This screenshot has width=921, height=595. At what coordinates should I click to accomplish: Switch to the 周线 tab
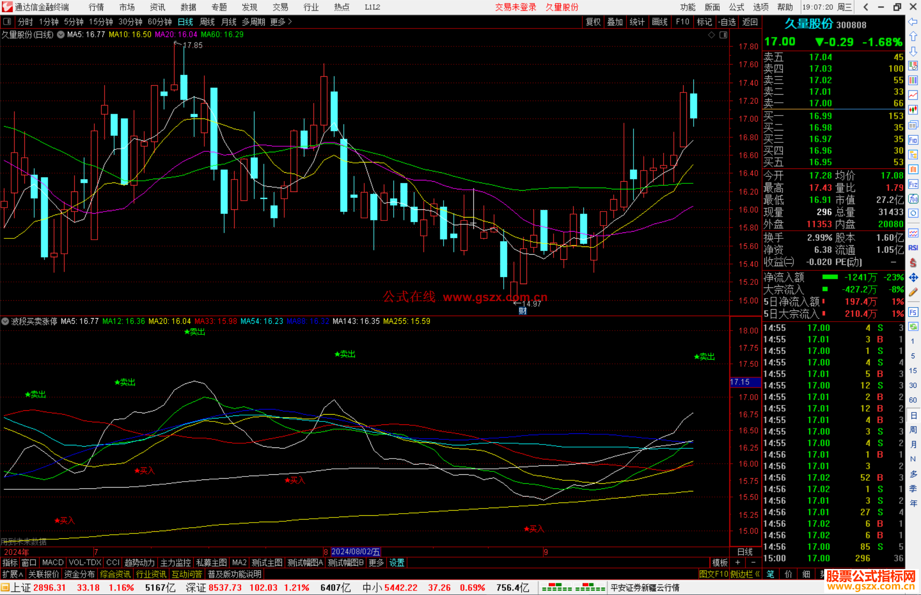[x=207, y=22]
